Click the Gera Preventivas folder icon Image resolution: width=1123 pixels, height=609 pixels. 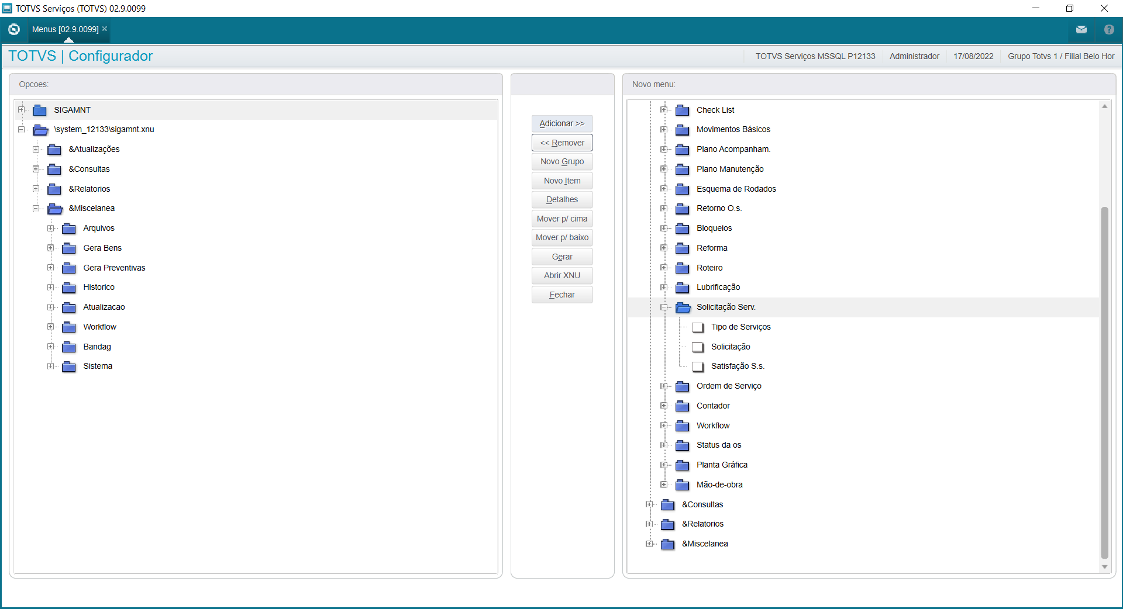point(69,268)
